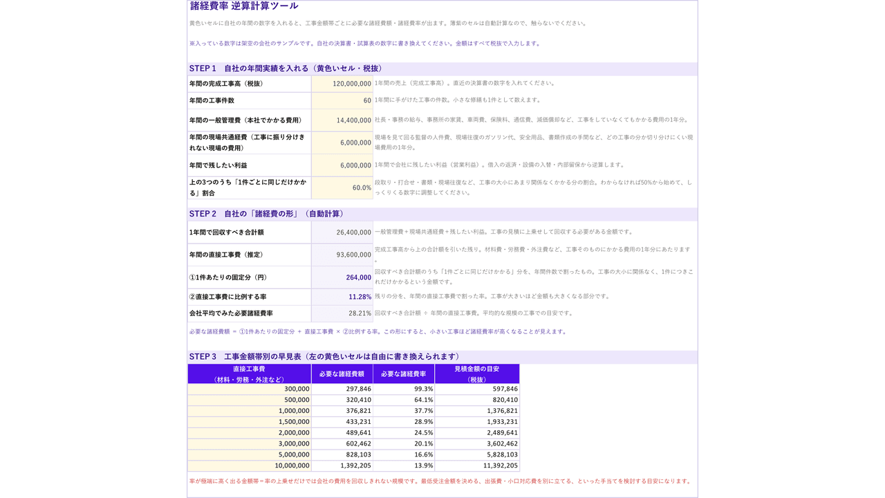
Task: Click the 必要な諸経費率 column header
Action: [x=404, y=374]
